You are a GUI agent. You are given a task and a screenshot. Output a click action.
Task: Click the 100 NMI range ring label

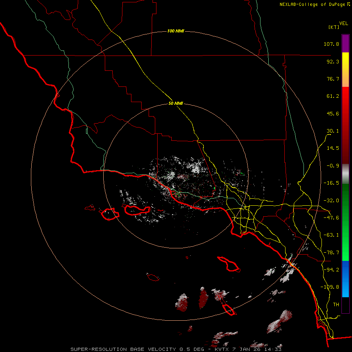pyautogui.click(x=176, y=31)
